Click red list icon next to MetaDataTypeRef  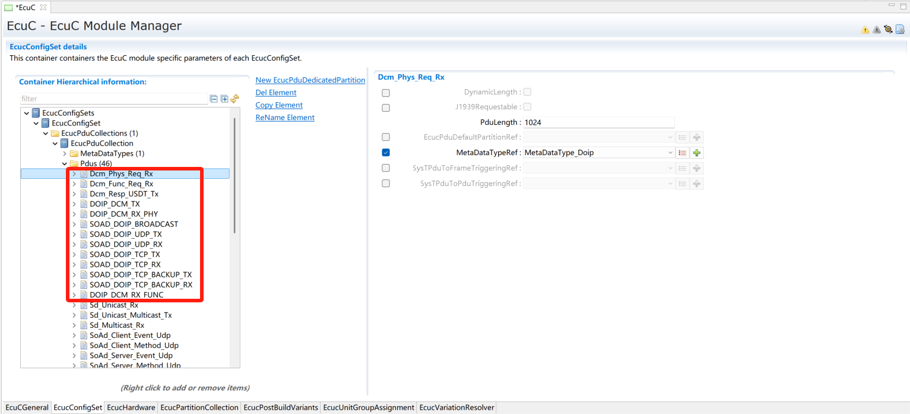point(683,153)
